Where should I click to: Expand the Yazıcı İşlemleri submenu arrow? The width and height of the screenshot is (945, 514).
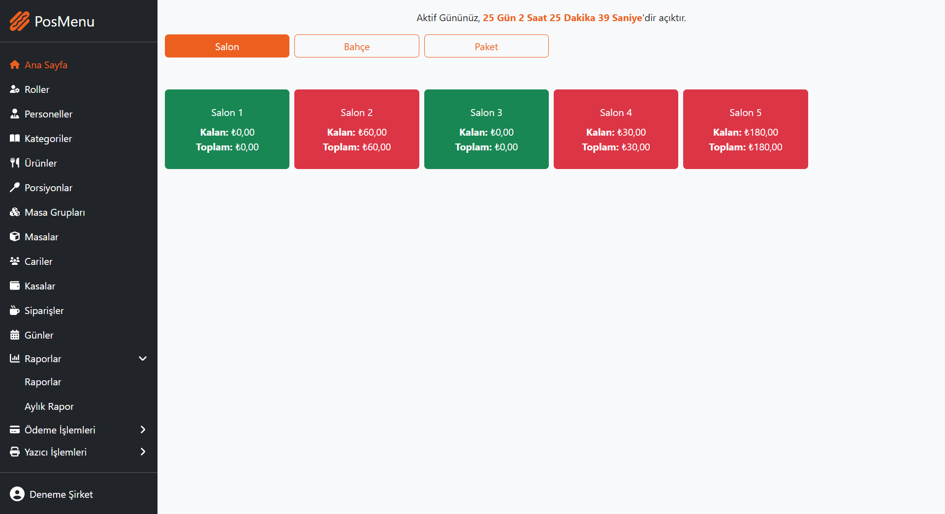pyautogui.click(x=143, y=452)
